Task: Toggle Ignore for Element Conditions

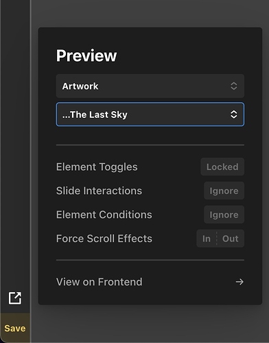Action: coord(224,215)
